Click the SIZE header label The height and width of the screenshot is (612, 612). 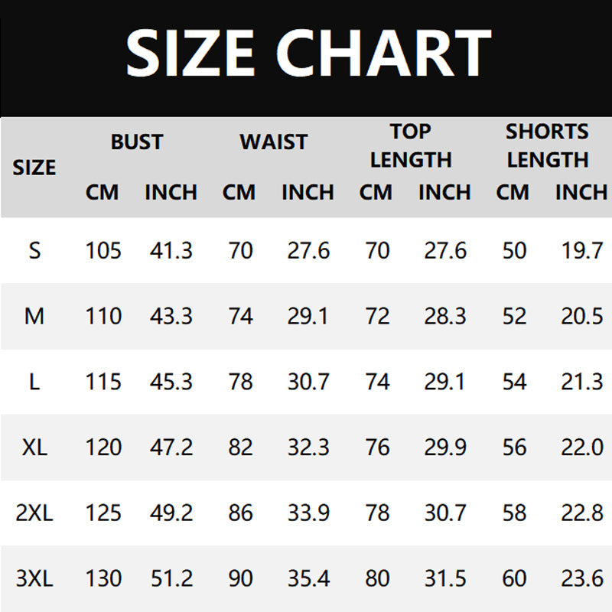(34, 168)
